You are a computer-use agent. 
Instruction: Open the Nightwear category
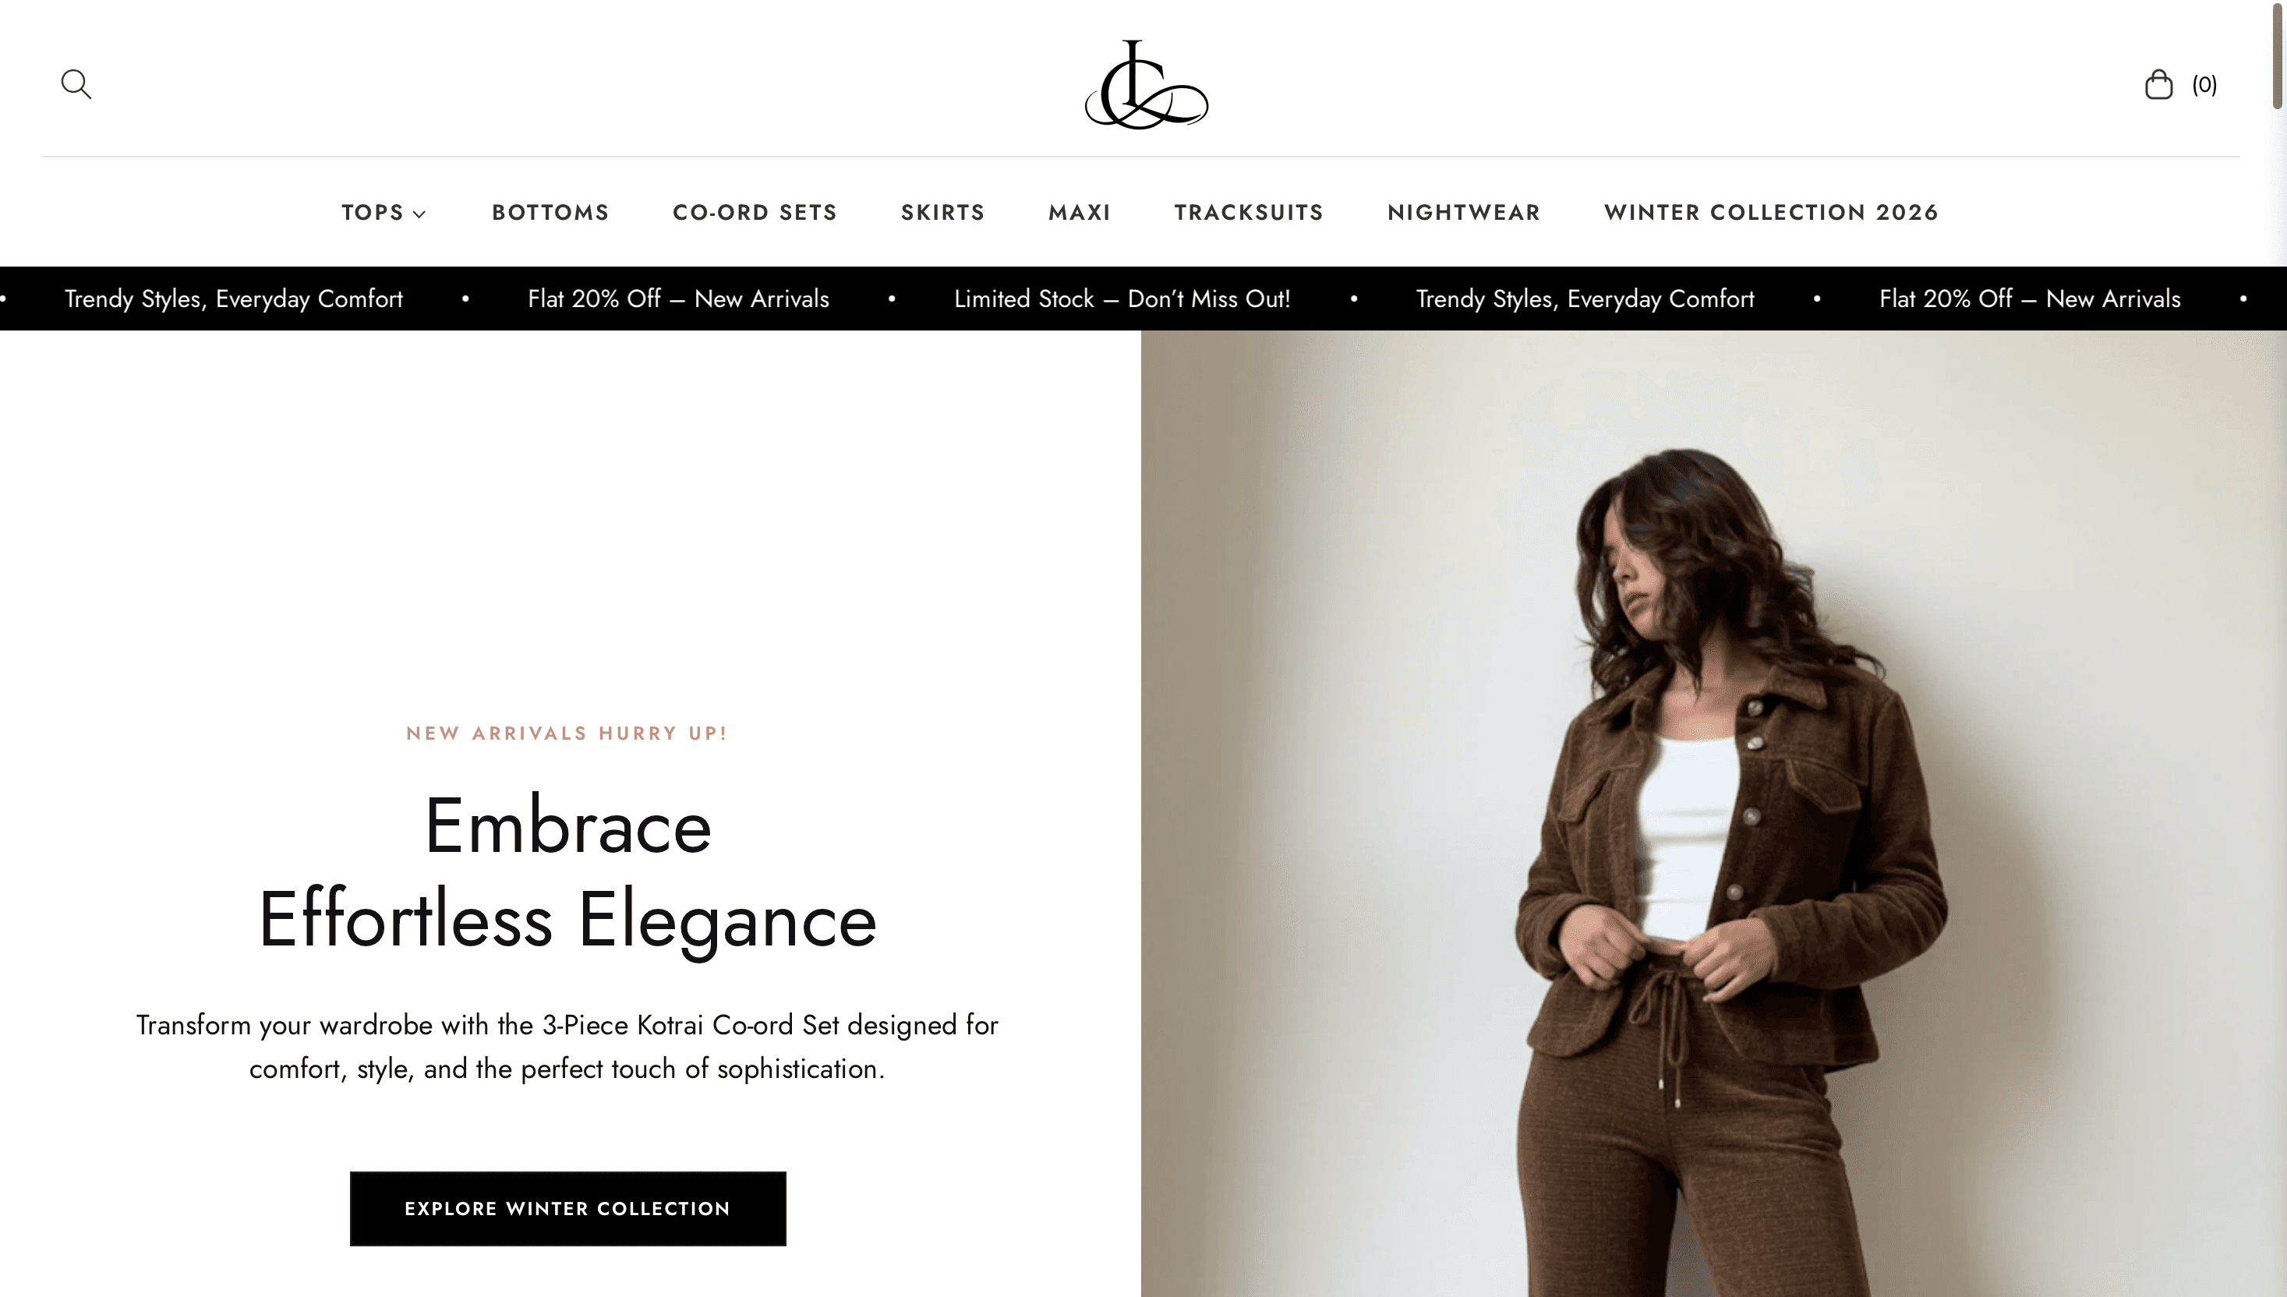click(1463, 212)
